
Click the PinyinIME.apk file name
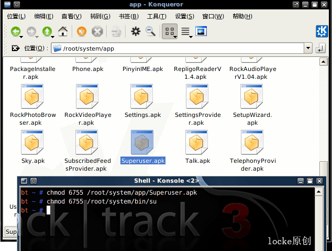(x=143, y=69)
